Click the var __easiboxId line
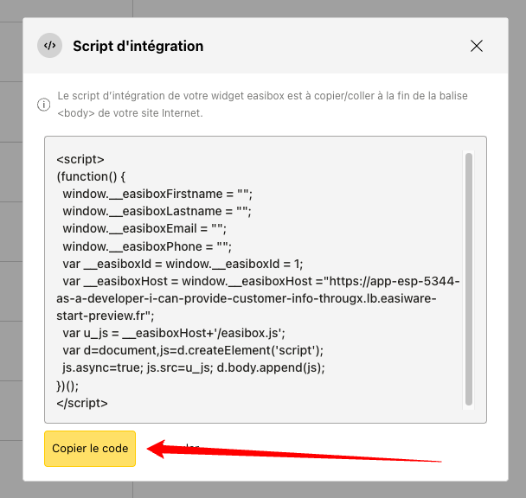Image resolution: width=526 pixels, height=498 pixels. tap(182, 264)
